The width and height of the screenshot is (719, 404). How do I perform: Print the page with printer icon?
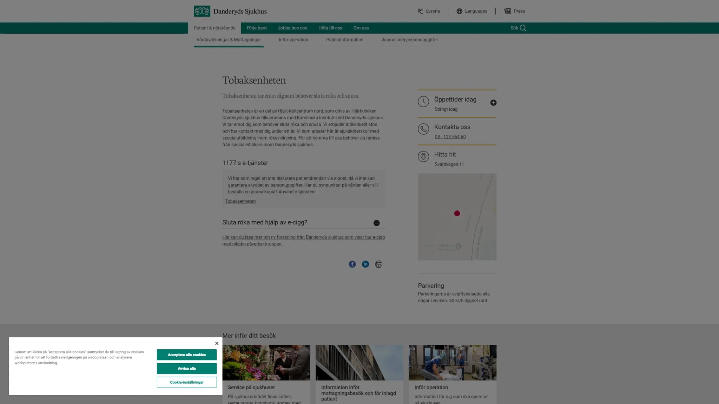(378, 264)
